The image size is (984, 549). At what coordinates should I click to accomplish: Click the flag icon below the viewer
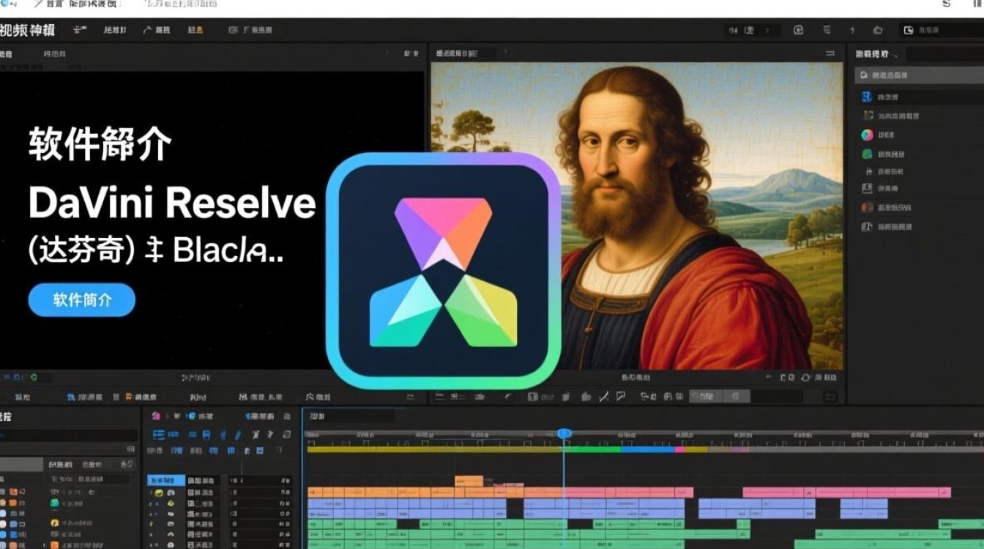(x=621, y=397)
